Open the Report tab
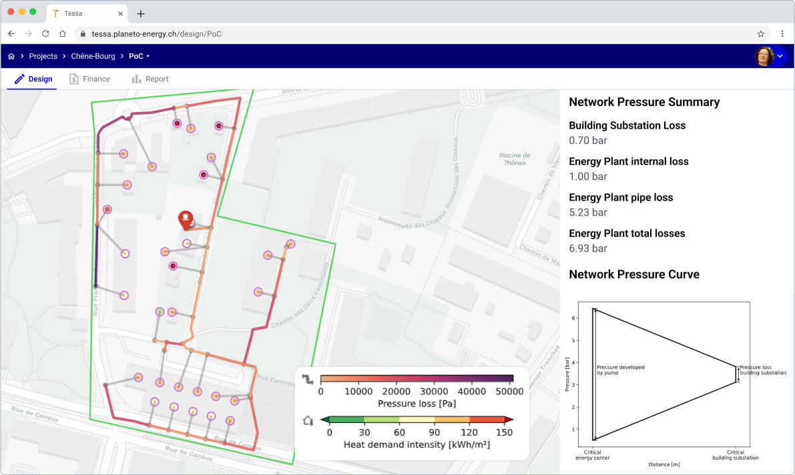Image resolution: width=795 pixels, height=475 pixels. 150,79
